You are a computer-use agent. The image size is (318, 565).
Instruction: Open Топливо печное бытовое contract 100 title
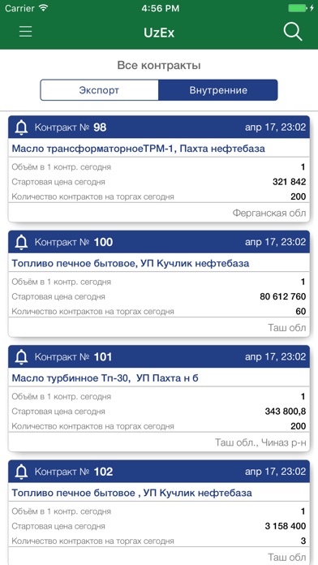pyautogui.click(x=131, y=263)
